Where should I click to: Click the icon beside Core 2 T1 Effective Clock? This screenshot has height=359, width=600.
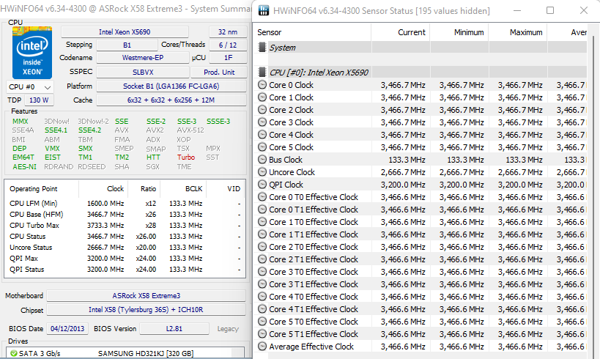point(262,259)
